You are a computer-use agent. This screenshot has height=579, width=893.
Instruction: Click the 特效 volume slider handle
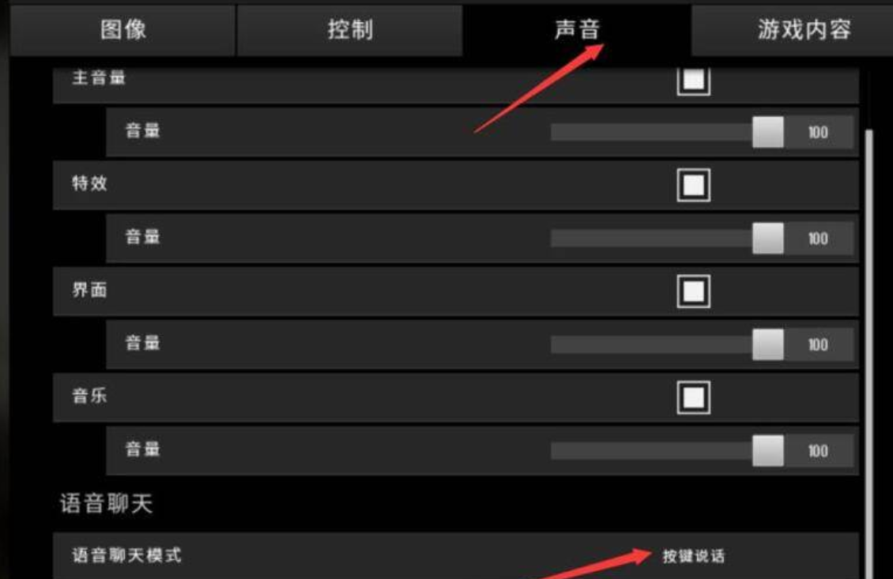point(767,238)
